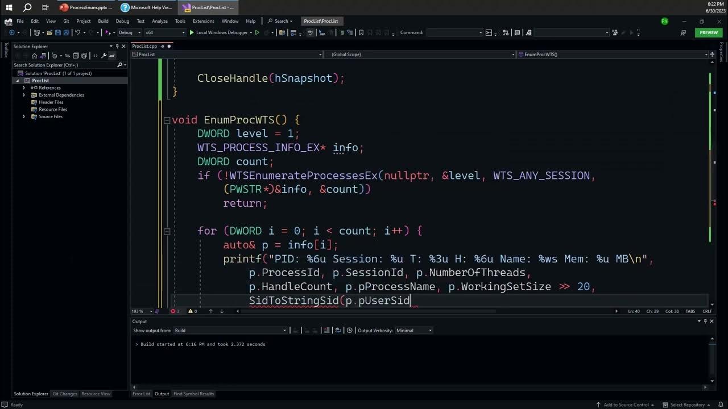
Task: Switch to the Git Changes tab
Action: 64,393
